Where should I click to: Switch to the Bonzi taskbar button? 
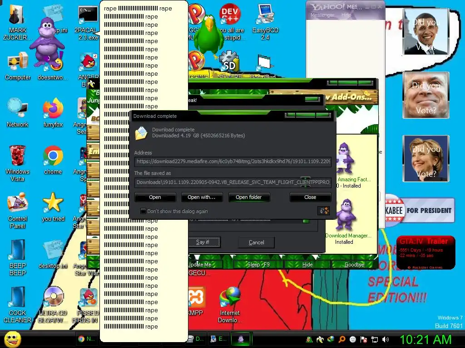241,339
